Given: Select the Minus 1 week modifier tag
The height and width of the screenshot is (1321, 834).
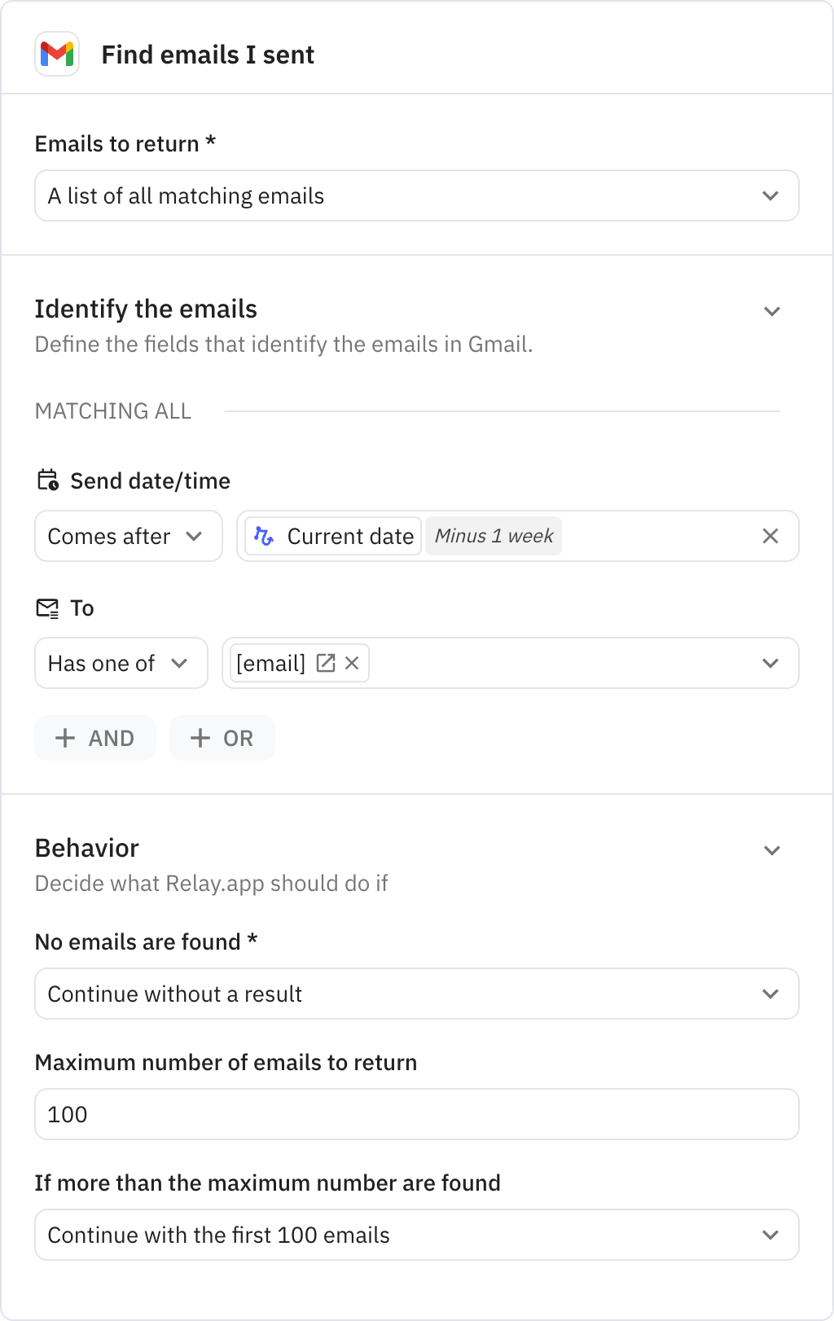Looking at the screenshot, I should click(494, 536).
